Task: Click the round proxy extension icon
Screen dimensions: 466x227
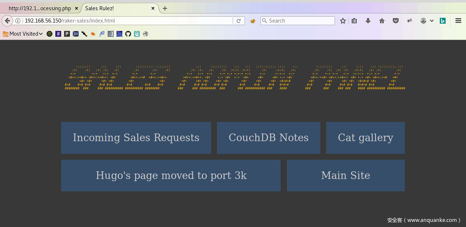Action: click(x=423, y=21)
